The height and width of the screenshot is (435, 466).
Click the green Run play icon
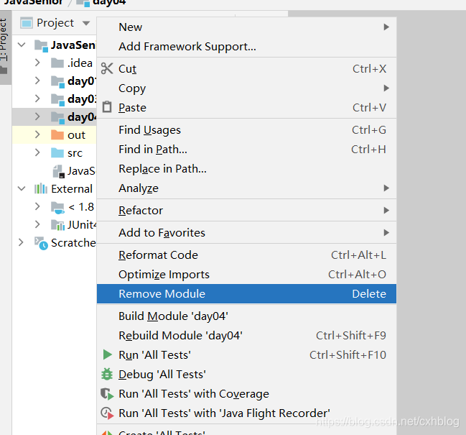pos(107,354)
